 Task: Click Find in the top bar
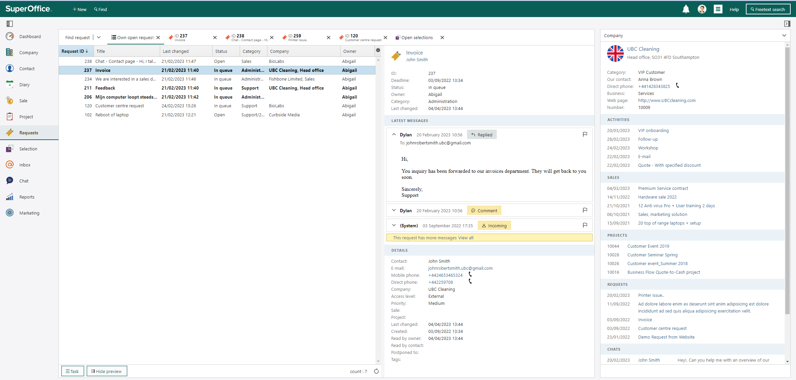(x=100, y=9)
